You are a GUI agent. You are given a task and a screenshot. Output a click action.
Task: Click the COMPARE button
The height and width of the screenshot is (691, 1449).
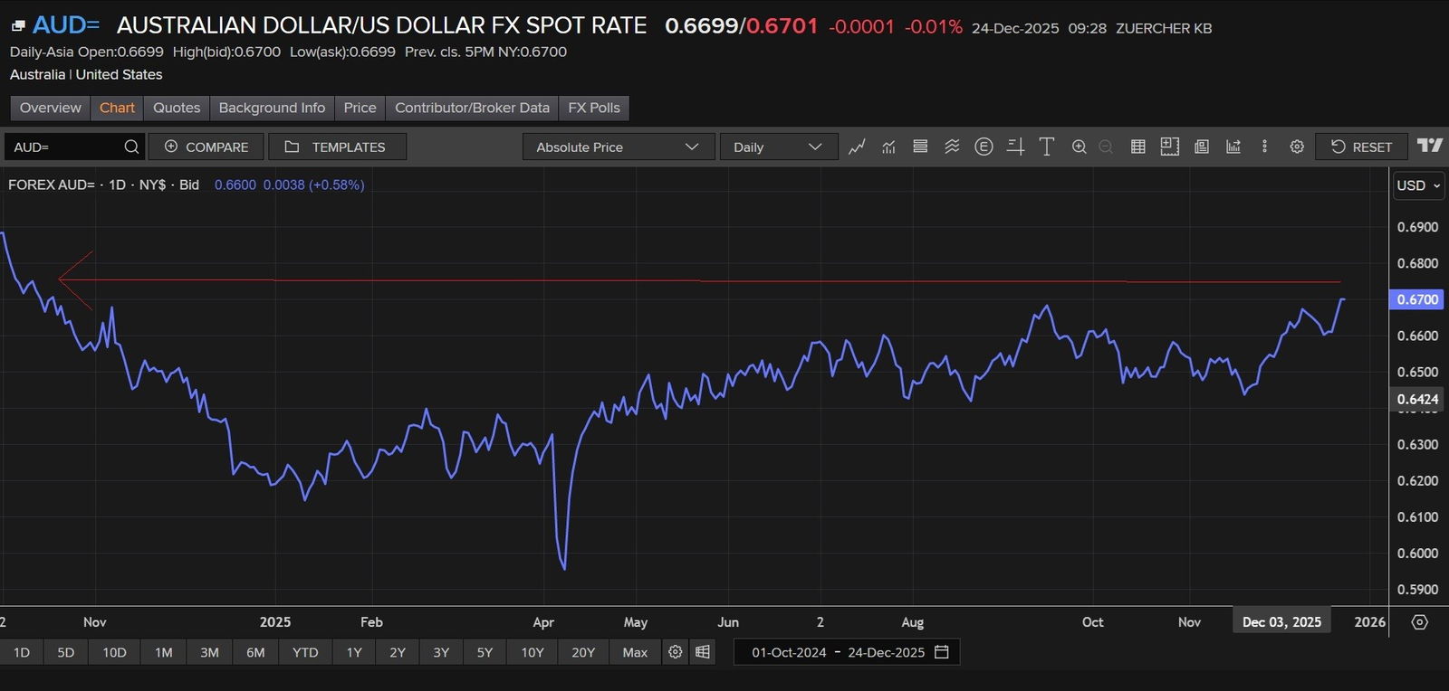coord(206,147)
